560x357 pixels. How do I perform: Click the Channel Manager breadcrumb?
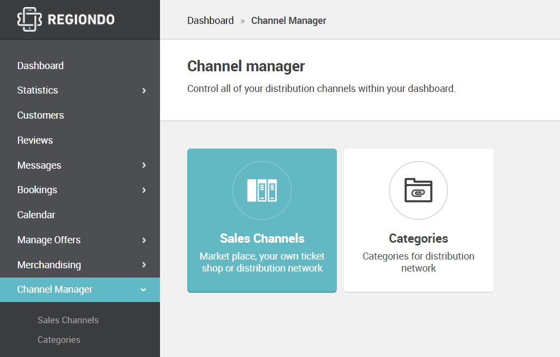288,21
